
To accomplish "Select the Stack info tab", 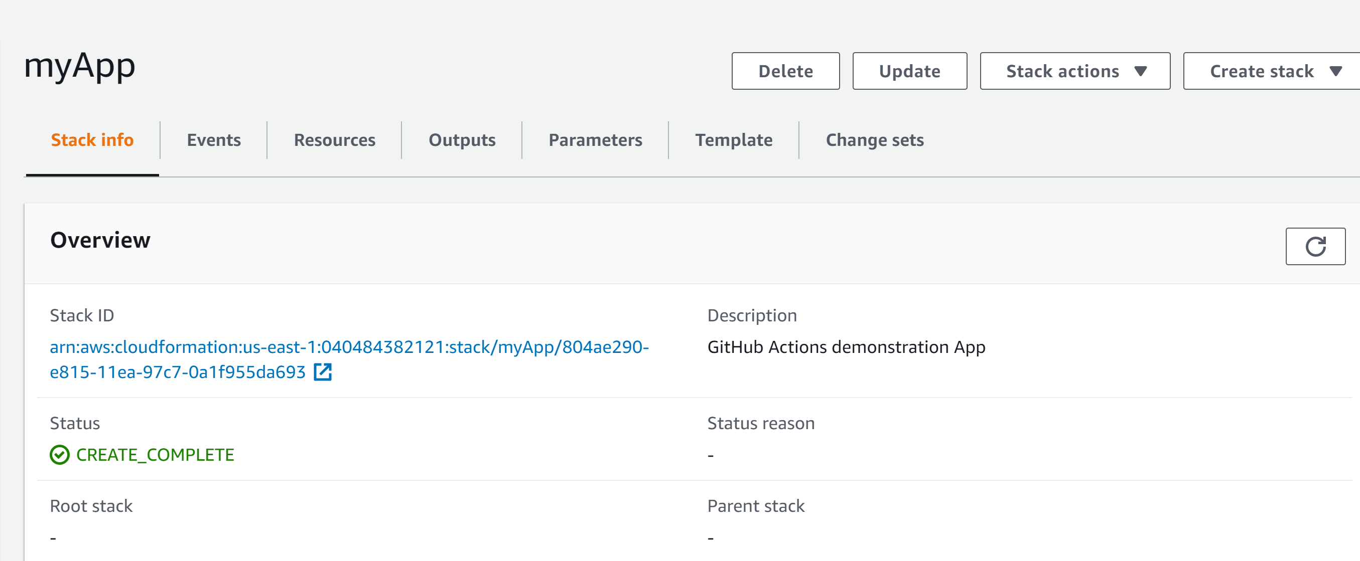I will [x=92, y=140].
